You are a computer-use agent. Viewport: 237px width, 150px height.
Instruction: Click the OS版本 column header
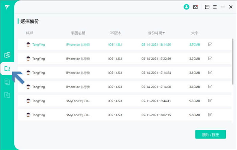click(x=115, y=33)
